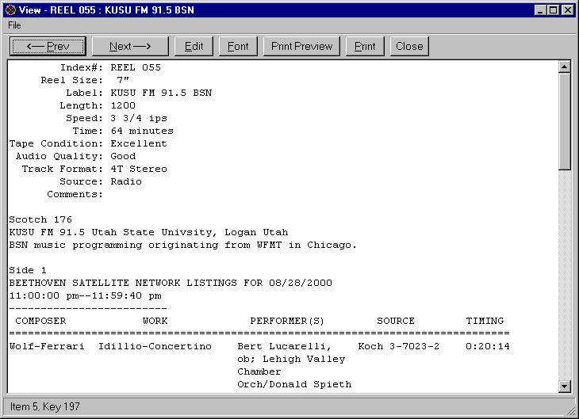Open the Edit button for this reel

pos(194,46)
